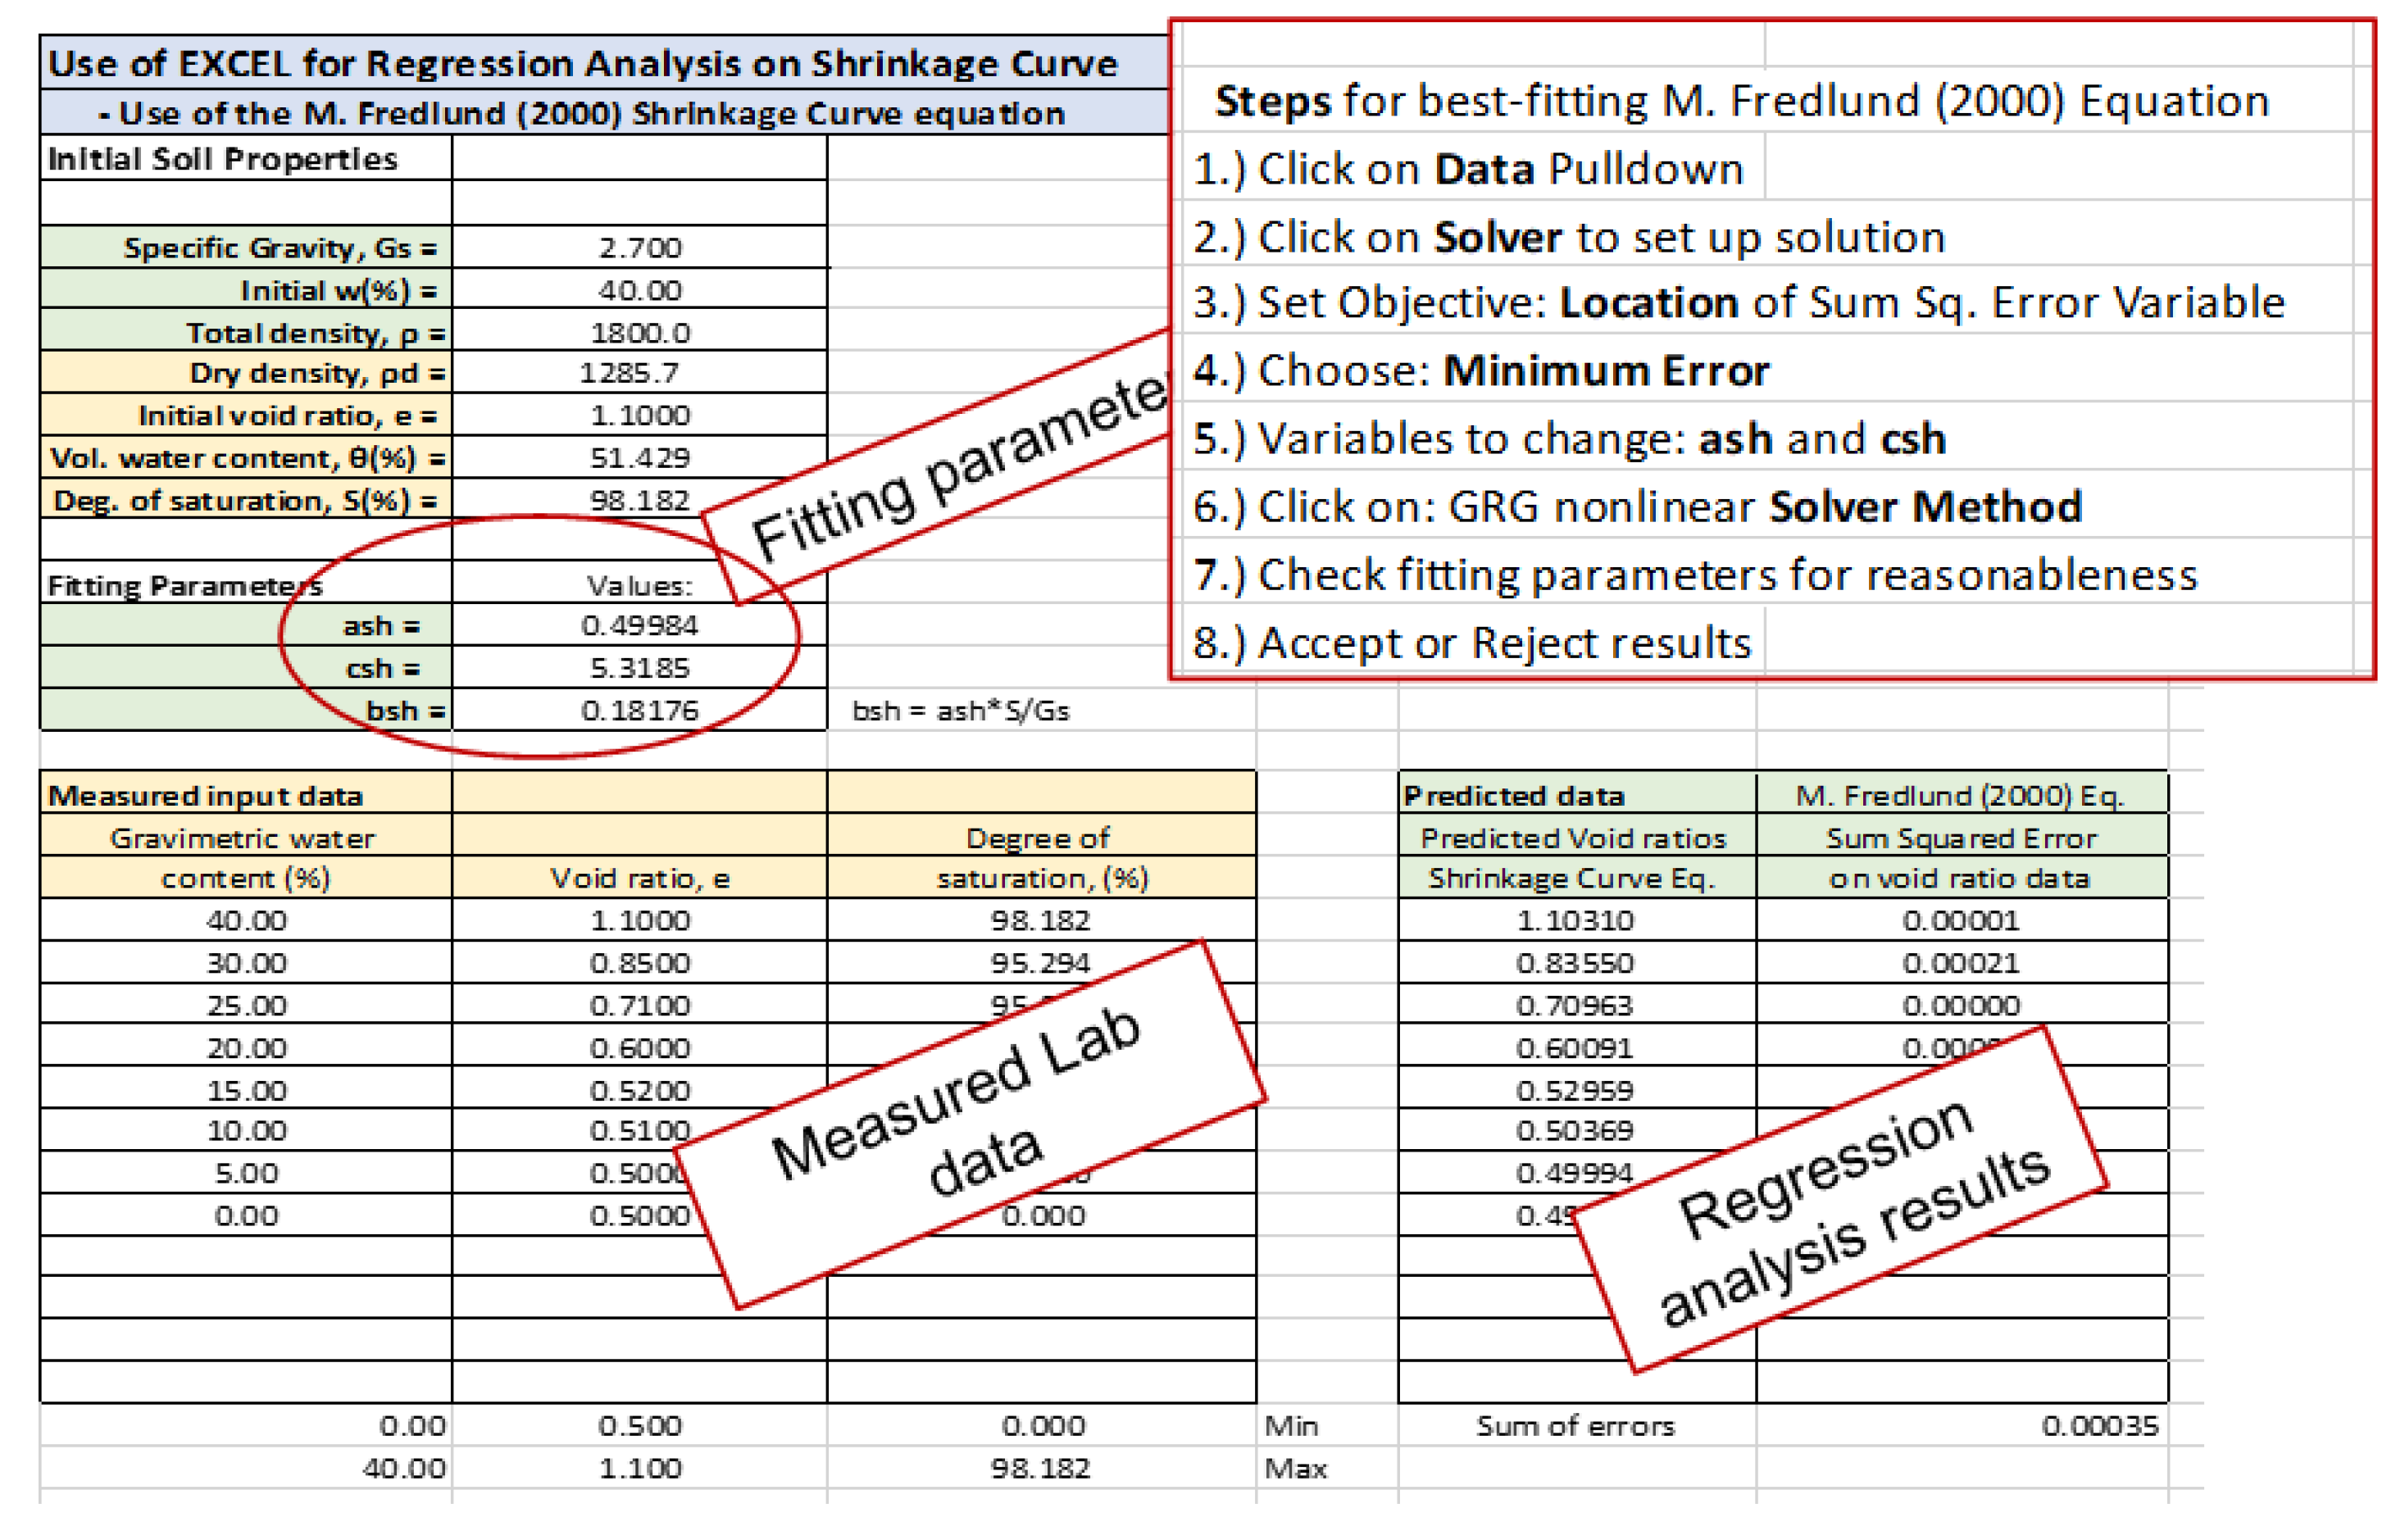The image size is (2405, 1540).
Task: Select the csh value 5.3185 cell
Action: click(x=639, y=667)
